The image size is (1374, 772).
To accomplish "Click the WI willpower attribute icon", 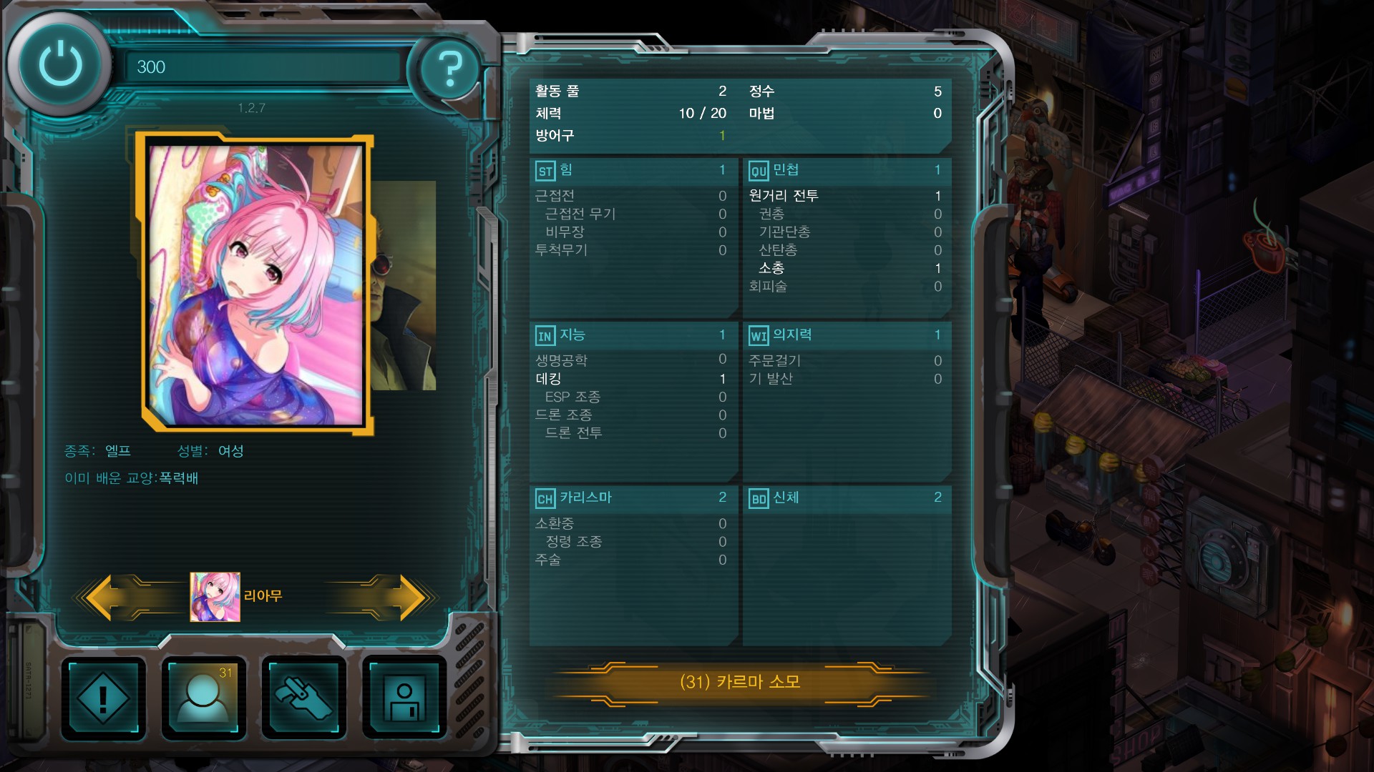I will point(759,336).
